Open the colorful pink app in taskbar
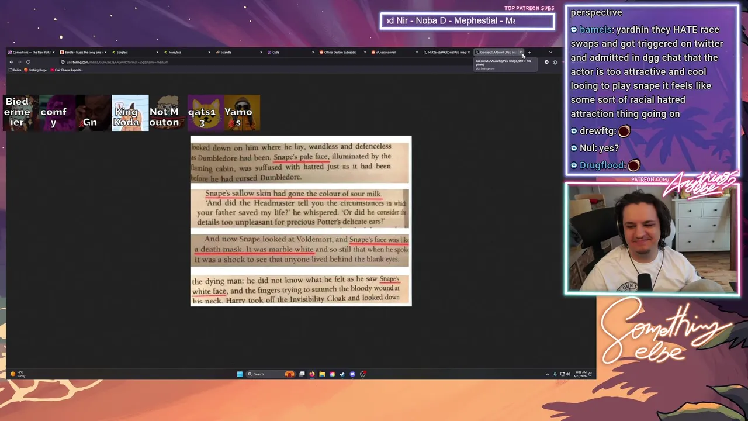The width and height of the screenshot is (748, 421). tap(332, 374)
